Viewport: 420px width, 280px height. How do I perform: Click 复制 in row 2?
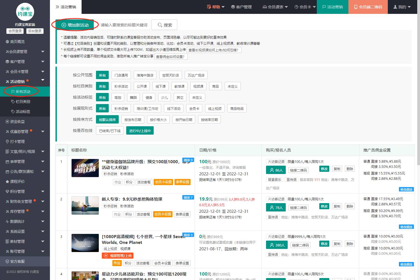[x=337, y=206]
